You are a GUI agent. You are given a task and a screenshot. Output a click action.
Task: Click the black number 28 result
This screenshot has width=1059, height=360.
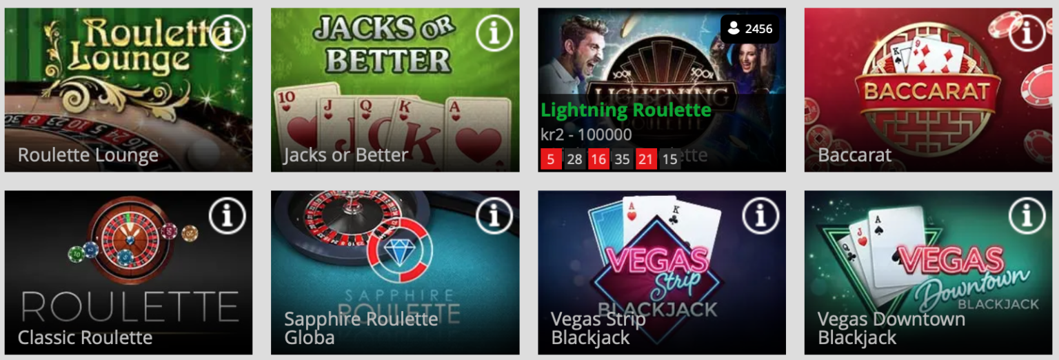click(x=575, y=159)
